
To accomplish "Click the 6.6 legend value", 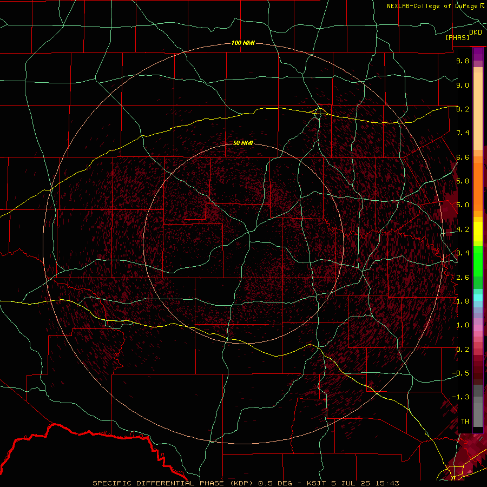I will (463, 157).
